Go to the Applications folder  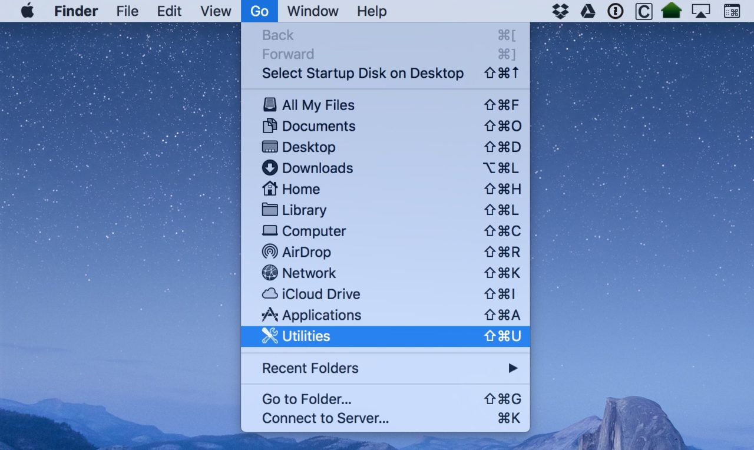click(x=385, y=315)
